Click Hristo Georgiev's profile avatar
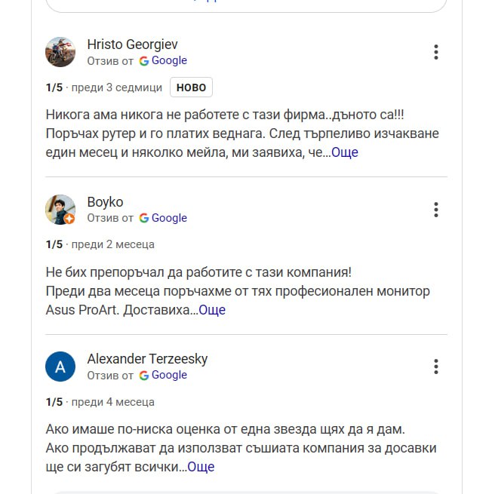This screenshot has height=494, width=492. tap(60, 52)
